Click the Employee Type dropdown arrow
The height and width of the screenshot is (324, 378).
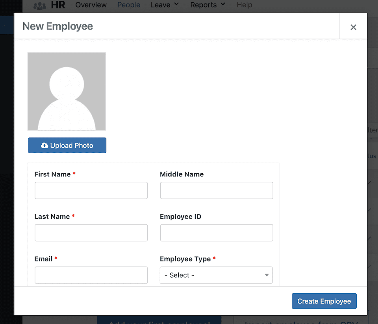[x=267, y=275]
